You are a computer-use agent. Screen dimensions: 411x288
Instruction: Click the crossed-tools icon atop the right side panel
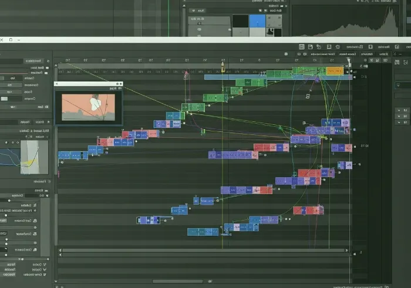(x=406, y=62)
